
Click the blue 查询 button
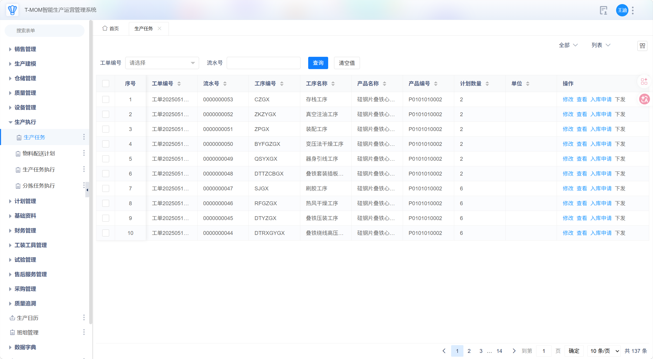point(318,63)
